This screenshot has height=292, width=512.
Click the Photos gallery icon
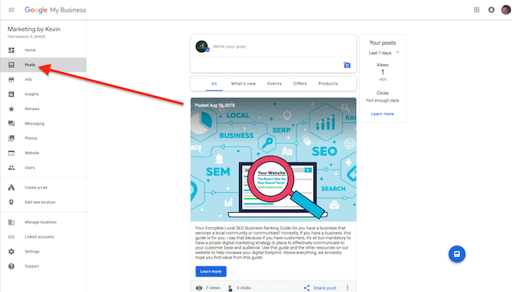click(11, 138)
